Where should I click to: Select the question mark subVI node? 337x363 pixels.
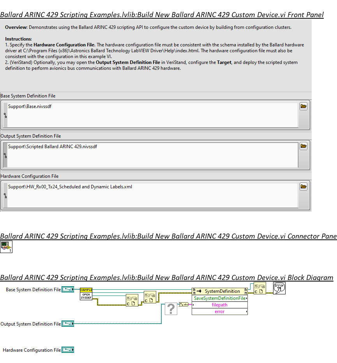[x=171, y=309]
